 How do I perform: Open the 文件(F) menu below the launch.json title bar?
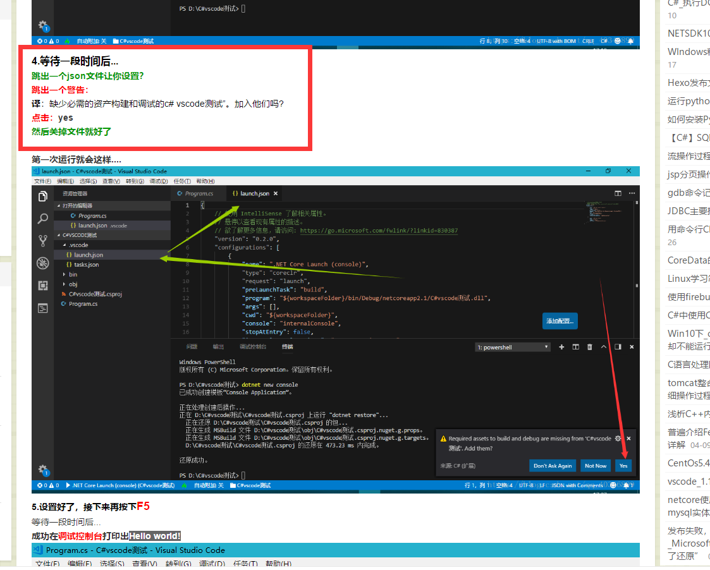[x=42, y=181]
